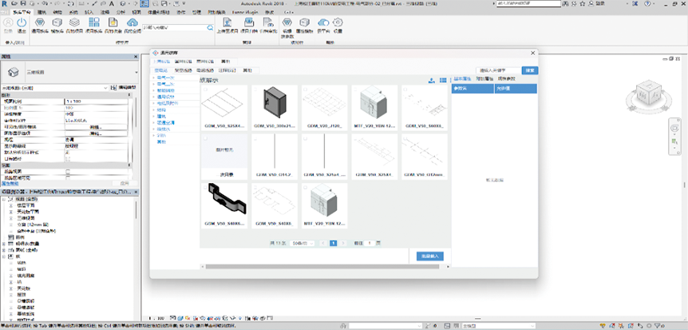This screenshot has height=330, width=688.
Task: Click the Revit application logo button
Action: point(5,4)
